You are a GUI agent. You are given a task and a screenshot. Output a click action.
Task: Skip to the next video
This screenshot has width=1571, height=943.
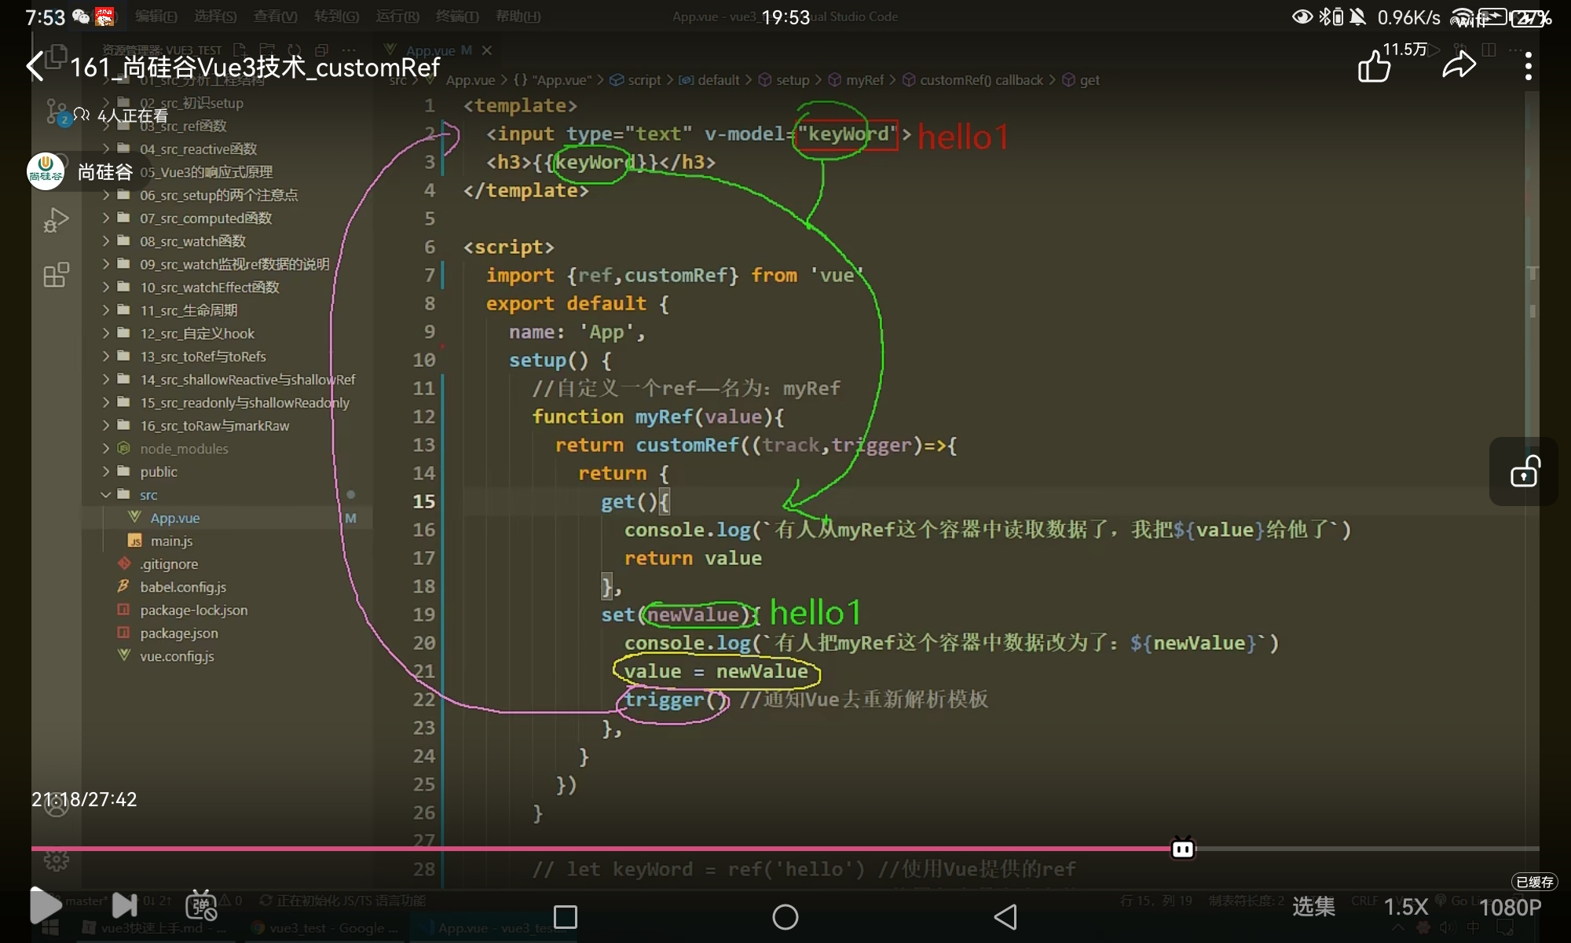click(x=124, y=905)
